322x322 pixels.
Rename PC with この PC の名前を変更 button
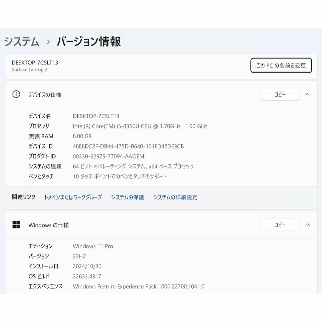[x=281, y=66]
